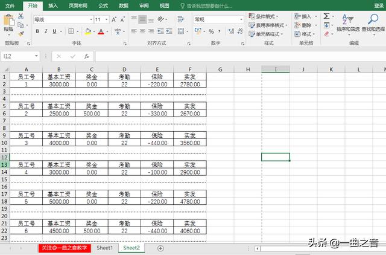Switch to 公式 tab

click(103, 5)
